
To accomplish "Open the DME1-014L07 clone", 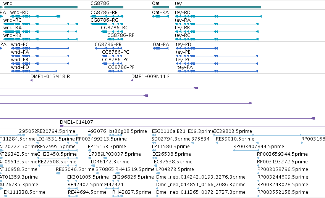I will coord(76,122).
